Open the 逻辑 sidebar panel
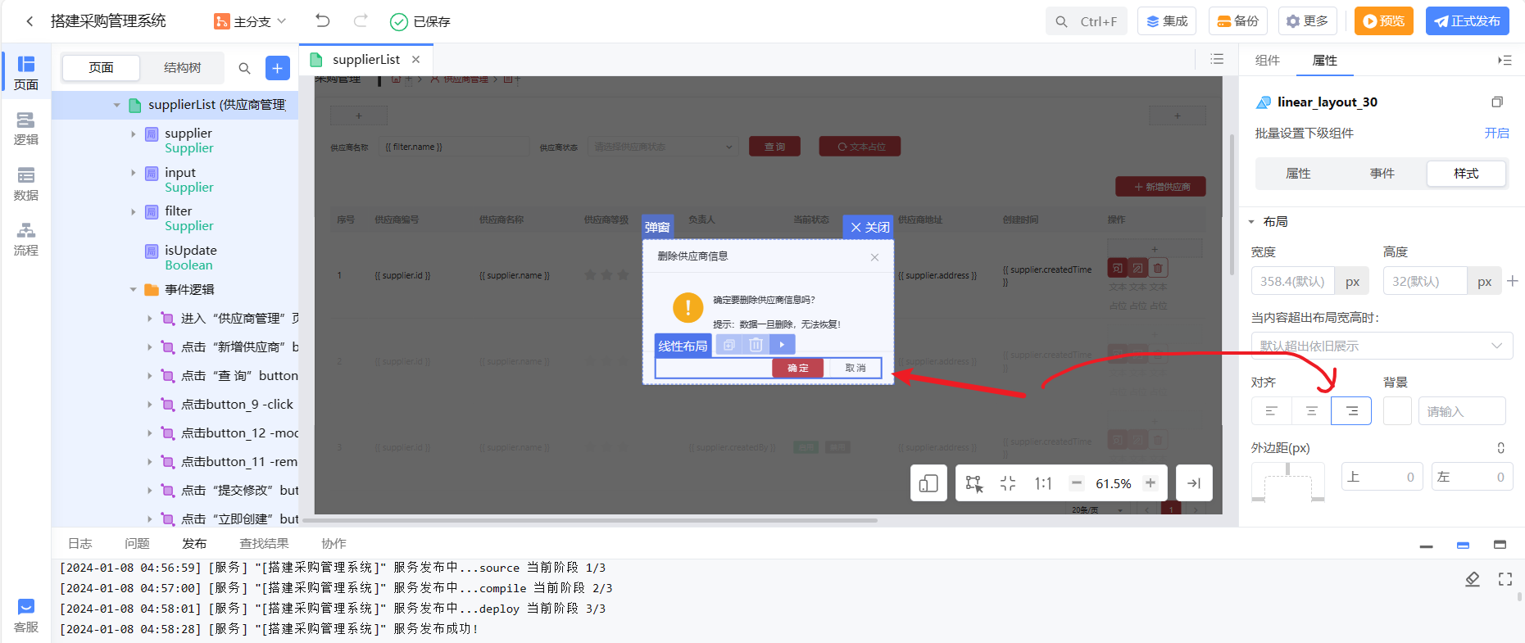1525x643 pixels. click(x=26, y=129)
